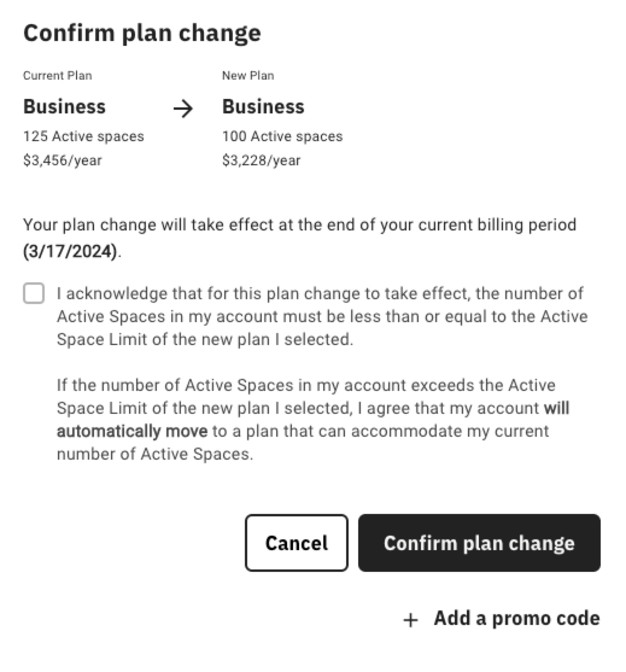
Task: Click the New Plan label
Action: click(x=248, y=75)
